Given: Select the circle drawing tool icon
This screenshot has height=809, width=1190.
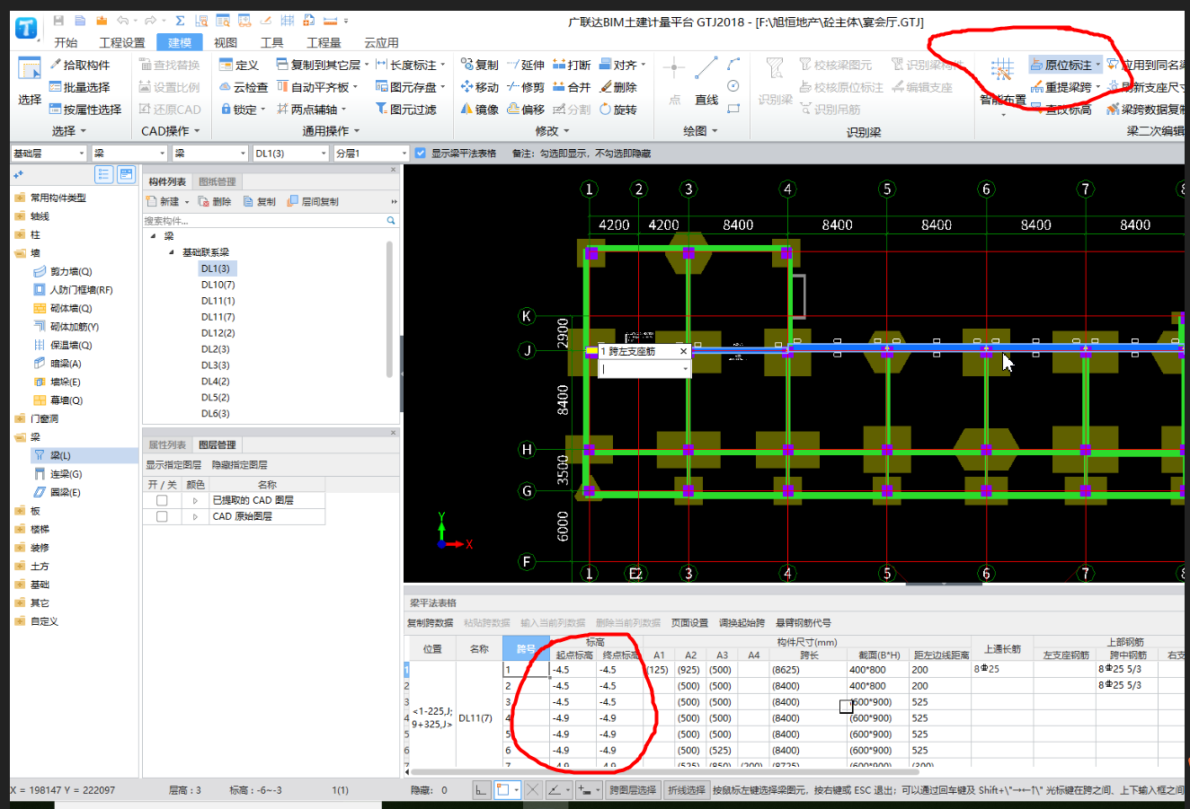Looking at the screenshot, I should coord(733,86).
